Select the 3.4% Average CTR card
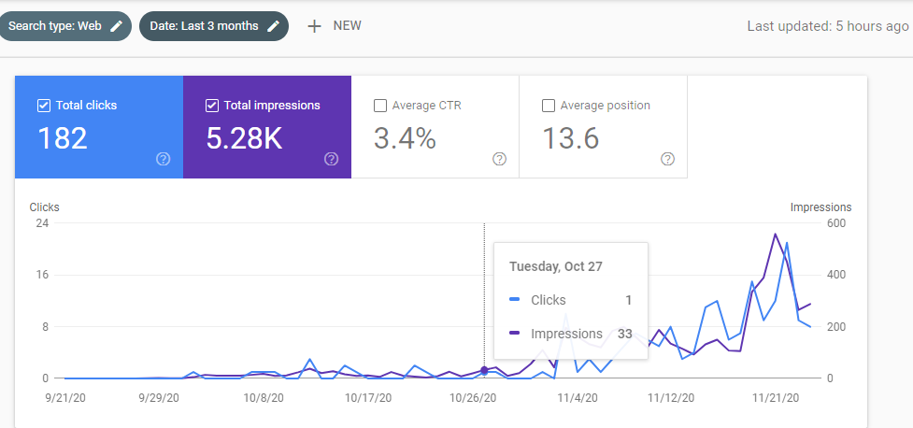Screen dimensions: 913x428 435,127
